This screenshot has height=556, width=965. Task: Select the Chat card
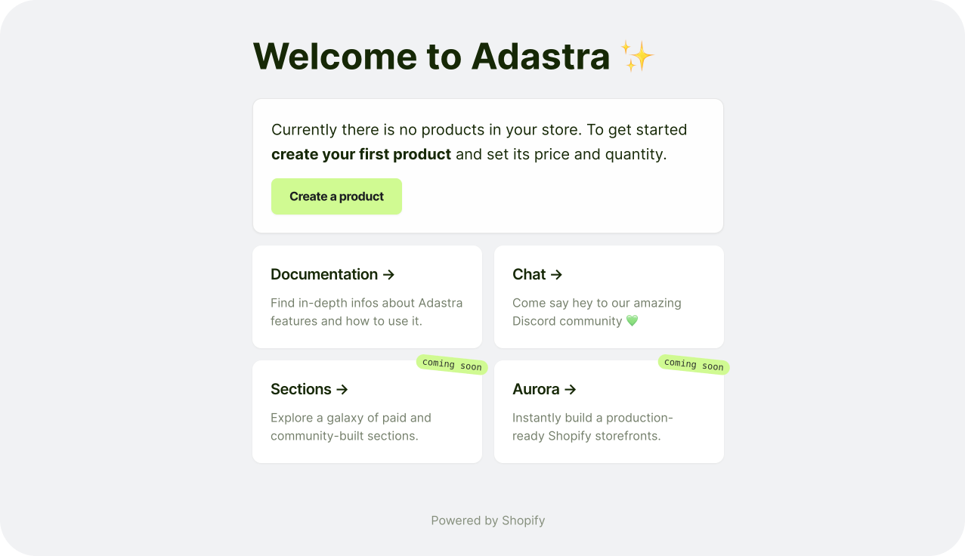click(x=608, y=296)
